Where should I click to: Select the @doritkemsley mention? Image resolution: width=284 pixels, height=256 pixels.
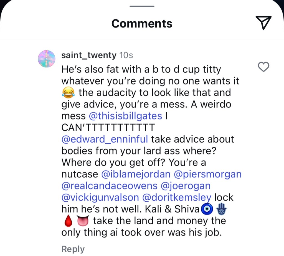[x=177, y=197]
